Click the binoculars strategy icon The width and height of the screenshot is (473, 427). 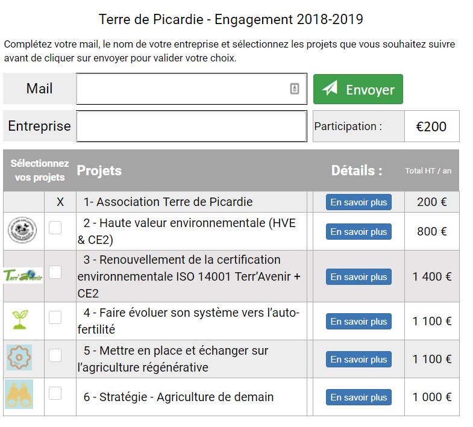19,396
